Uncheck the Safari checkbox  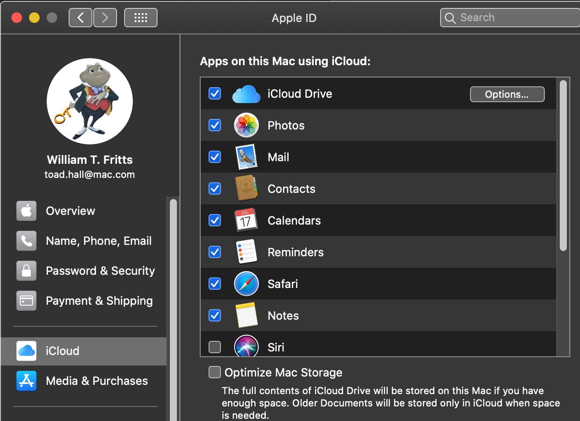tap(215, 284)
